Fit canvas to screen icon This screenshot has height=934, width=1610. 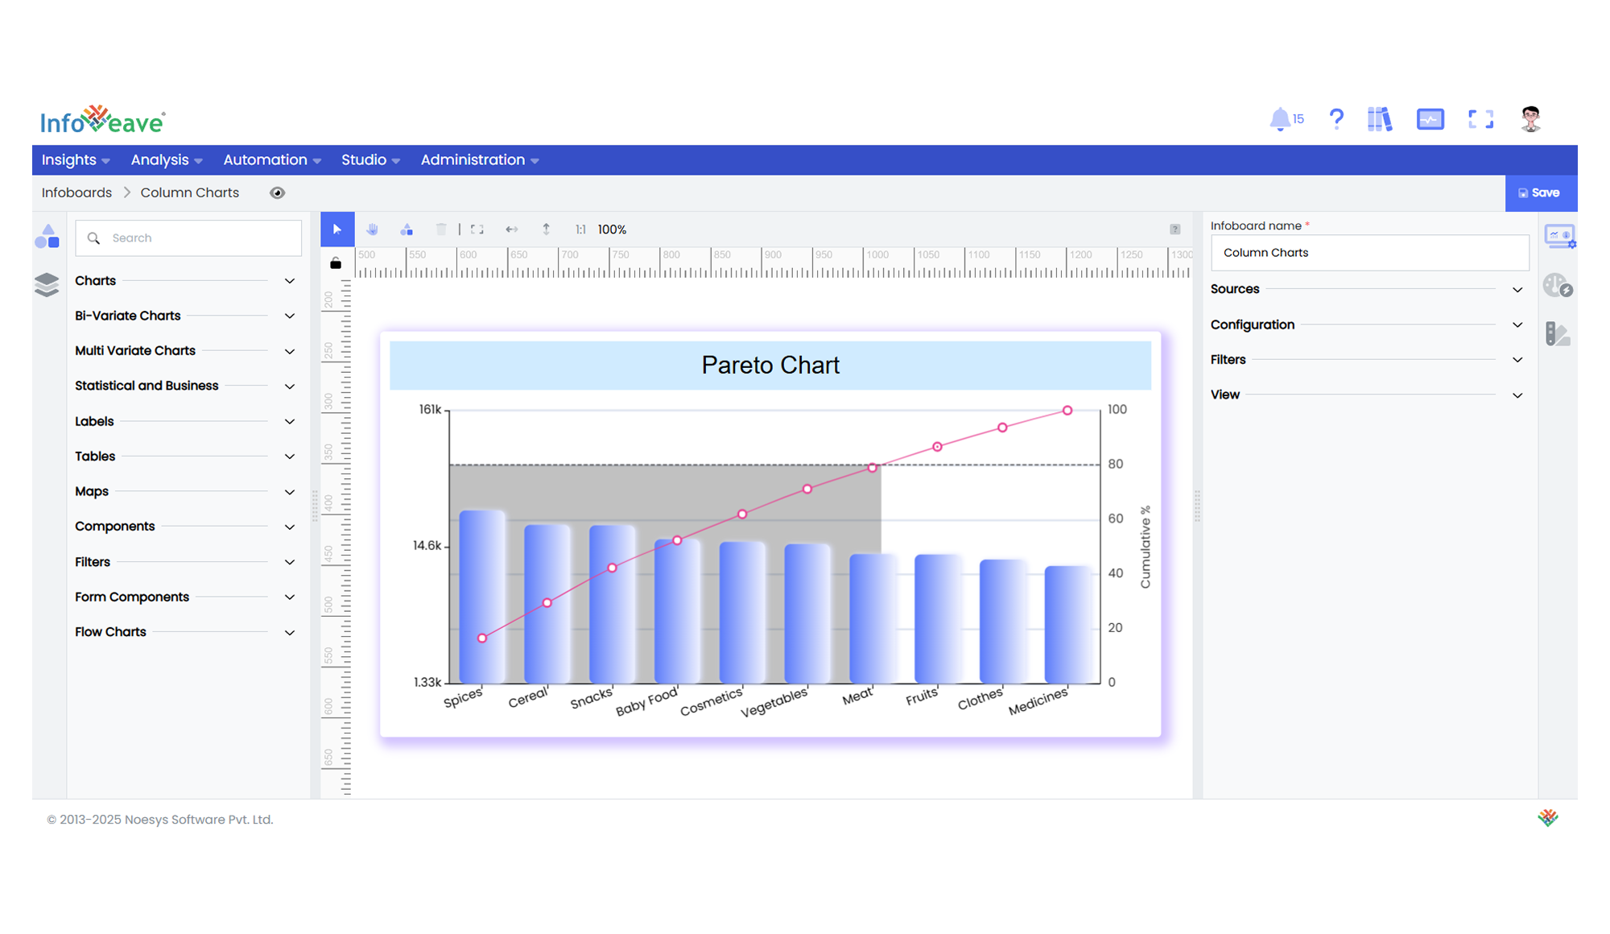click(477, 229)
